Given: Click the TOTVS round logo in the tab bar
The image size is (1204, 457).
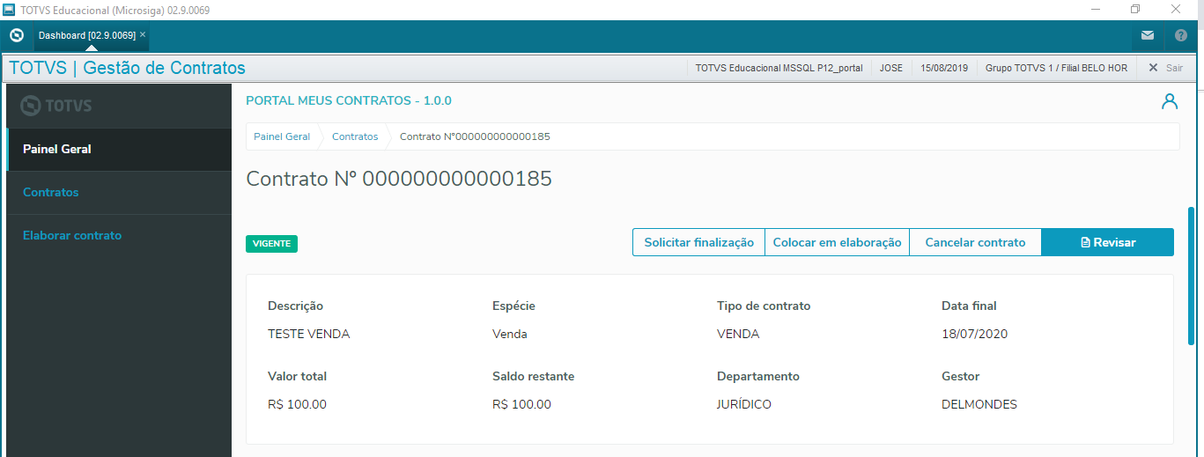Looking at the screenshot, I should [x=16, y=35].
